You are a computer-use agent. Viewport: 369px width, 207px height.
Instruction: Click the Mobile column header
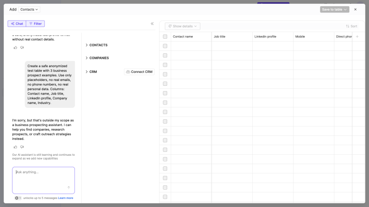pyautogui.click(x=314, y=36)
